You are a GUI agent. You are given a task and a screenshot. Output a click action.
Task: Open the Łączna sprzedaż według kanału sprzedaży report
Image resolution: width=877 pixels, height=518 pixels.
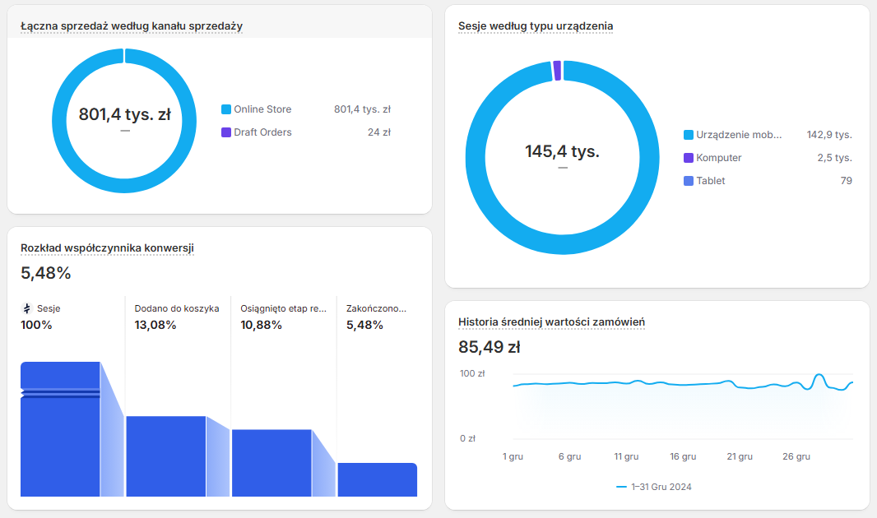pos(132,26)
